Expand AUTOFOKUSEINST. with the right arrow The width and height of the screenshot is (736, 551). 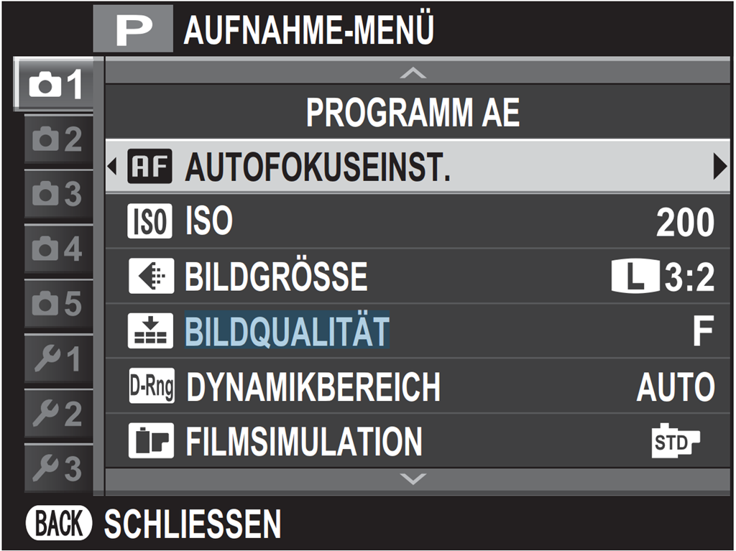pos(719,167)
